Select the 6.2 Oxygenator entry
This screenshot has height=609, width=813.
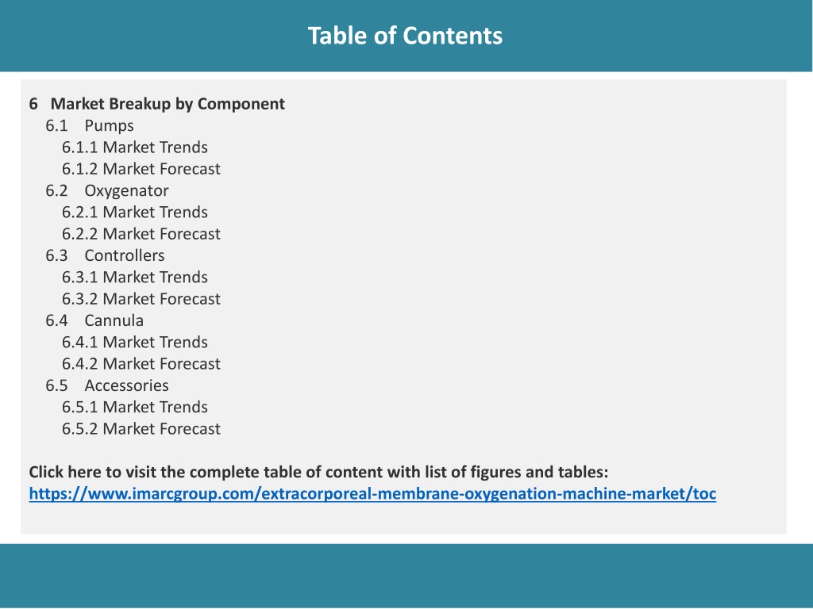coord(107,191)
